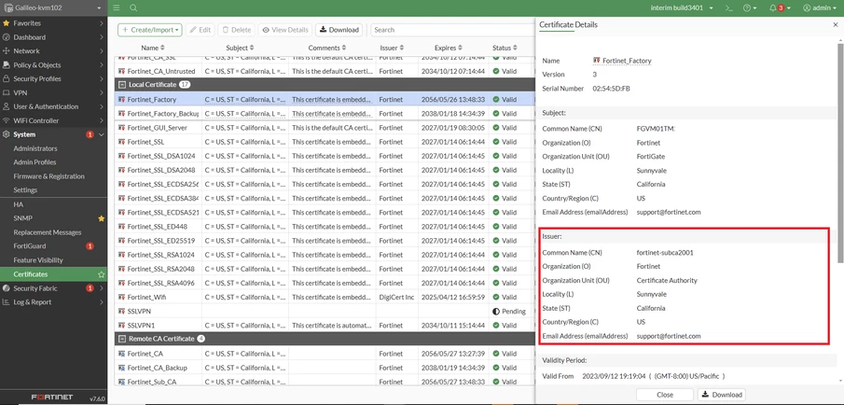Sort by the Issuer column header
Screen dimensions: 844x405
tap(392, 48)
